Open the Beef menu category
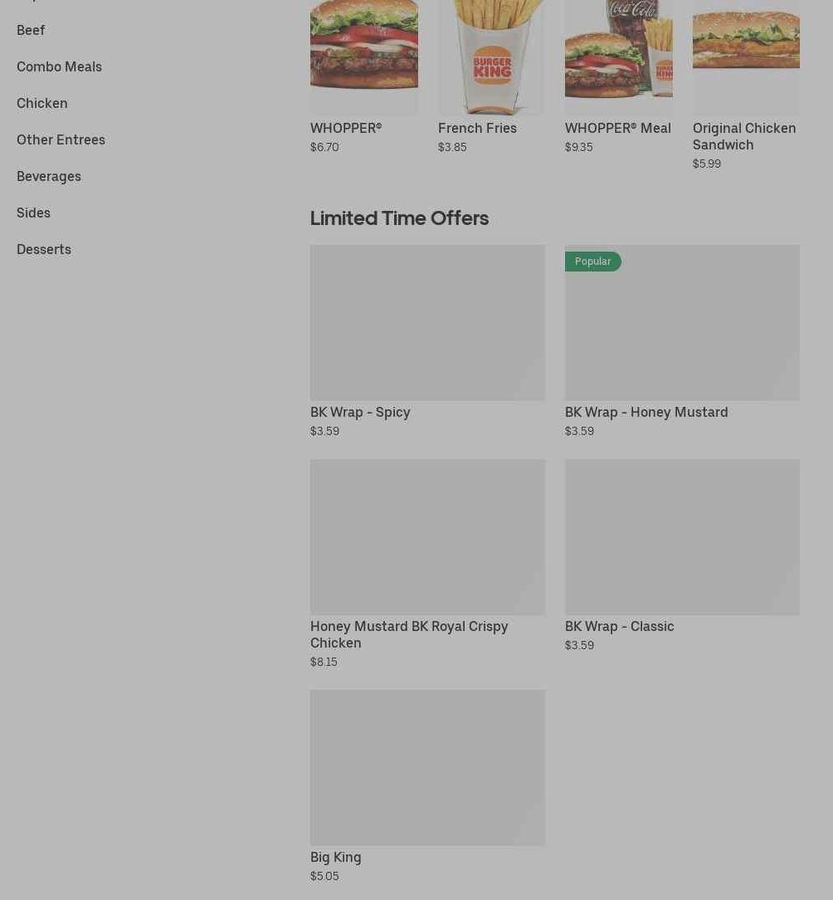The height and width of the screenshot is (900, 833). point(31,31)
